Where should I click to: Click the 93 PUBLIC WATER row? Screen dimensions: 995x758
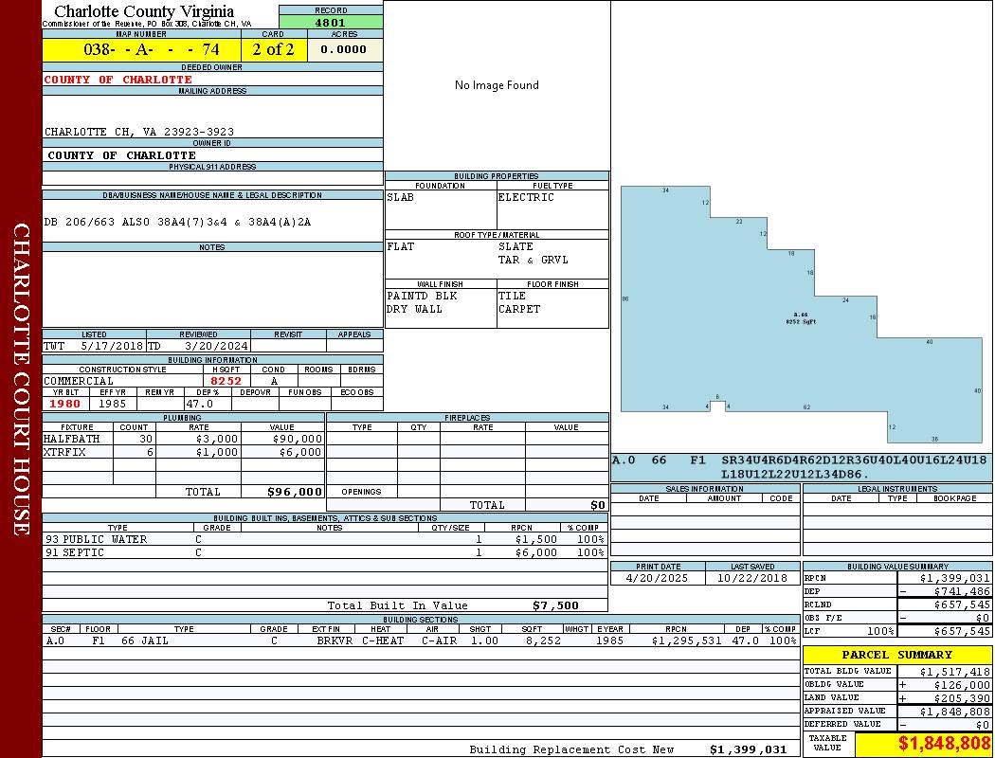pyautogui.click(x=325, y=539)
